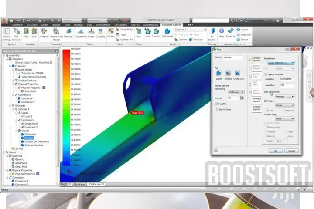
Task: Disable the Max/Min checkbox
Action: [x=217, y=104]
